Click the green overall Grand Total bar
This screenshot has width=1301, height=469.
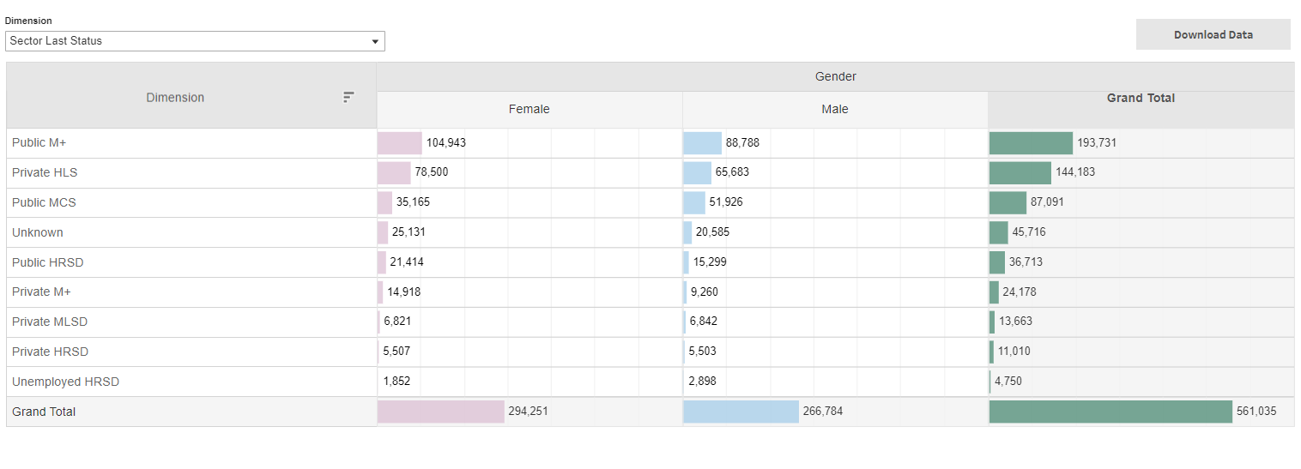[x=1110, y=412]
